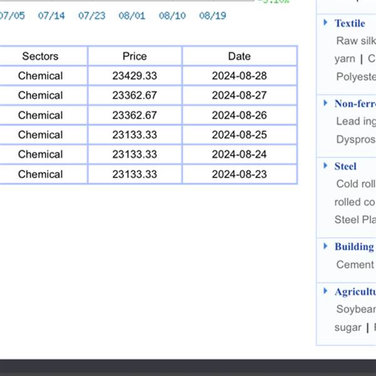Viewport: 376px width, 376px height.
Task: Select the Raw silk commodity link
Action: click(x=356, y=41)
